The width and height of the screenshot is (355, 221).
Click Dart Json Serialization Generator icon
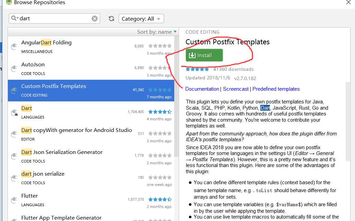[x=14, y=156]
